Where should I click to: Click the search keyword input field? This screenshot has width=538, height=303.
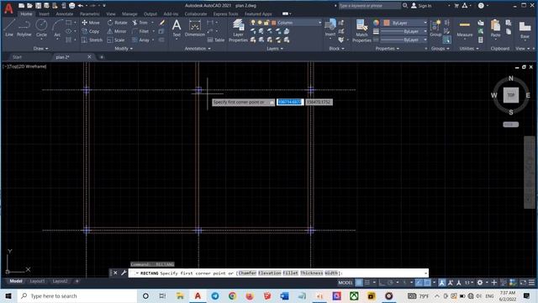click(x=369, y=6)
